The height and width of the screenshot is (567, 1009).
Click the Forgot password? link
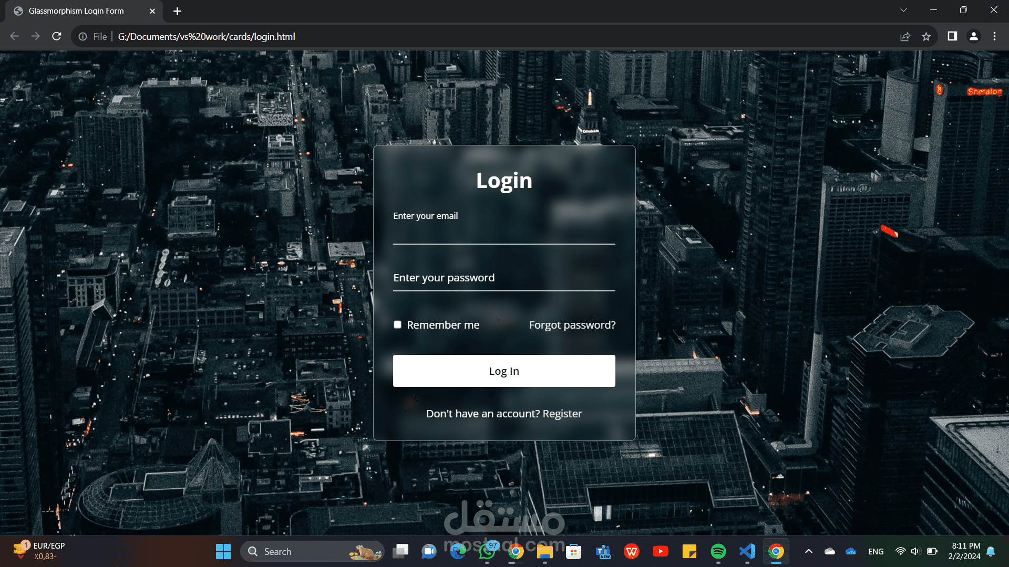(x=572, y=325)
